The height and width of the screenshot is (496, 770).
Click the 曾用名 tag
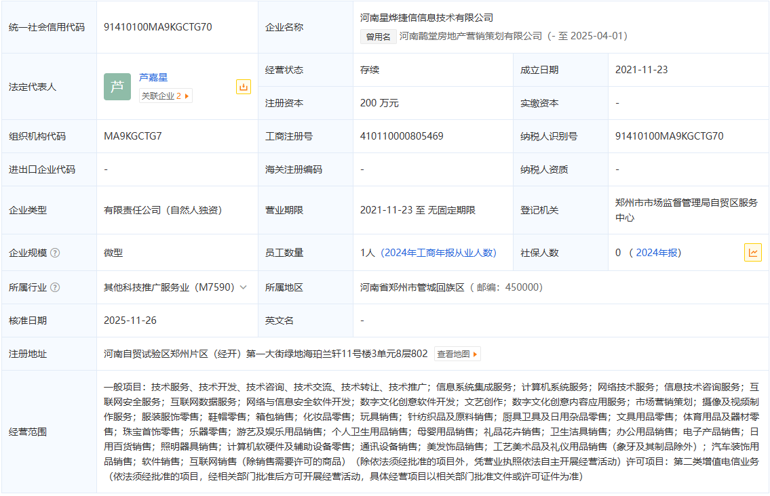coord(378,37)
